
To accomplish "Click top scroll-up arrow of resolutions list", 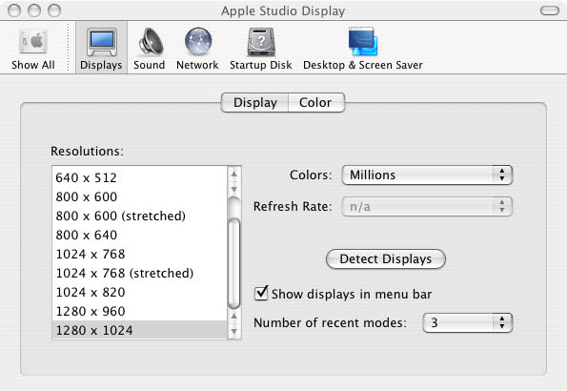I will 234,175.
